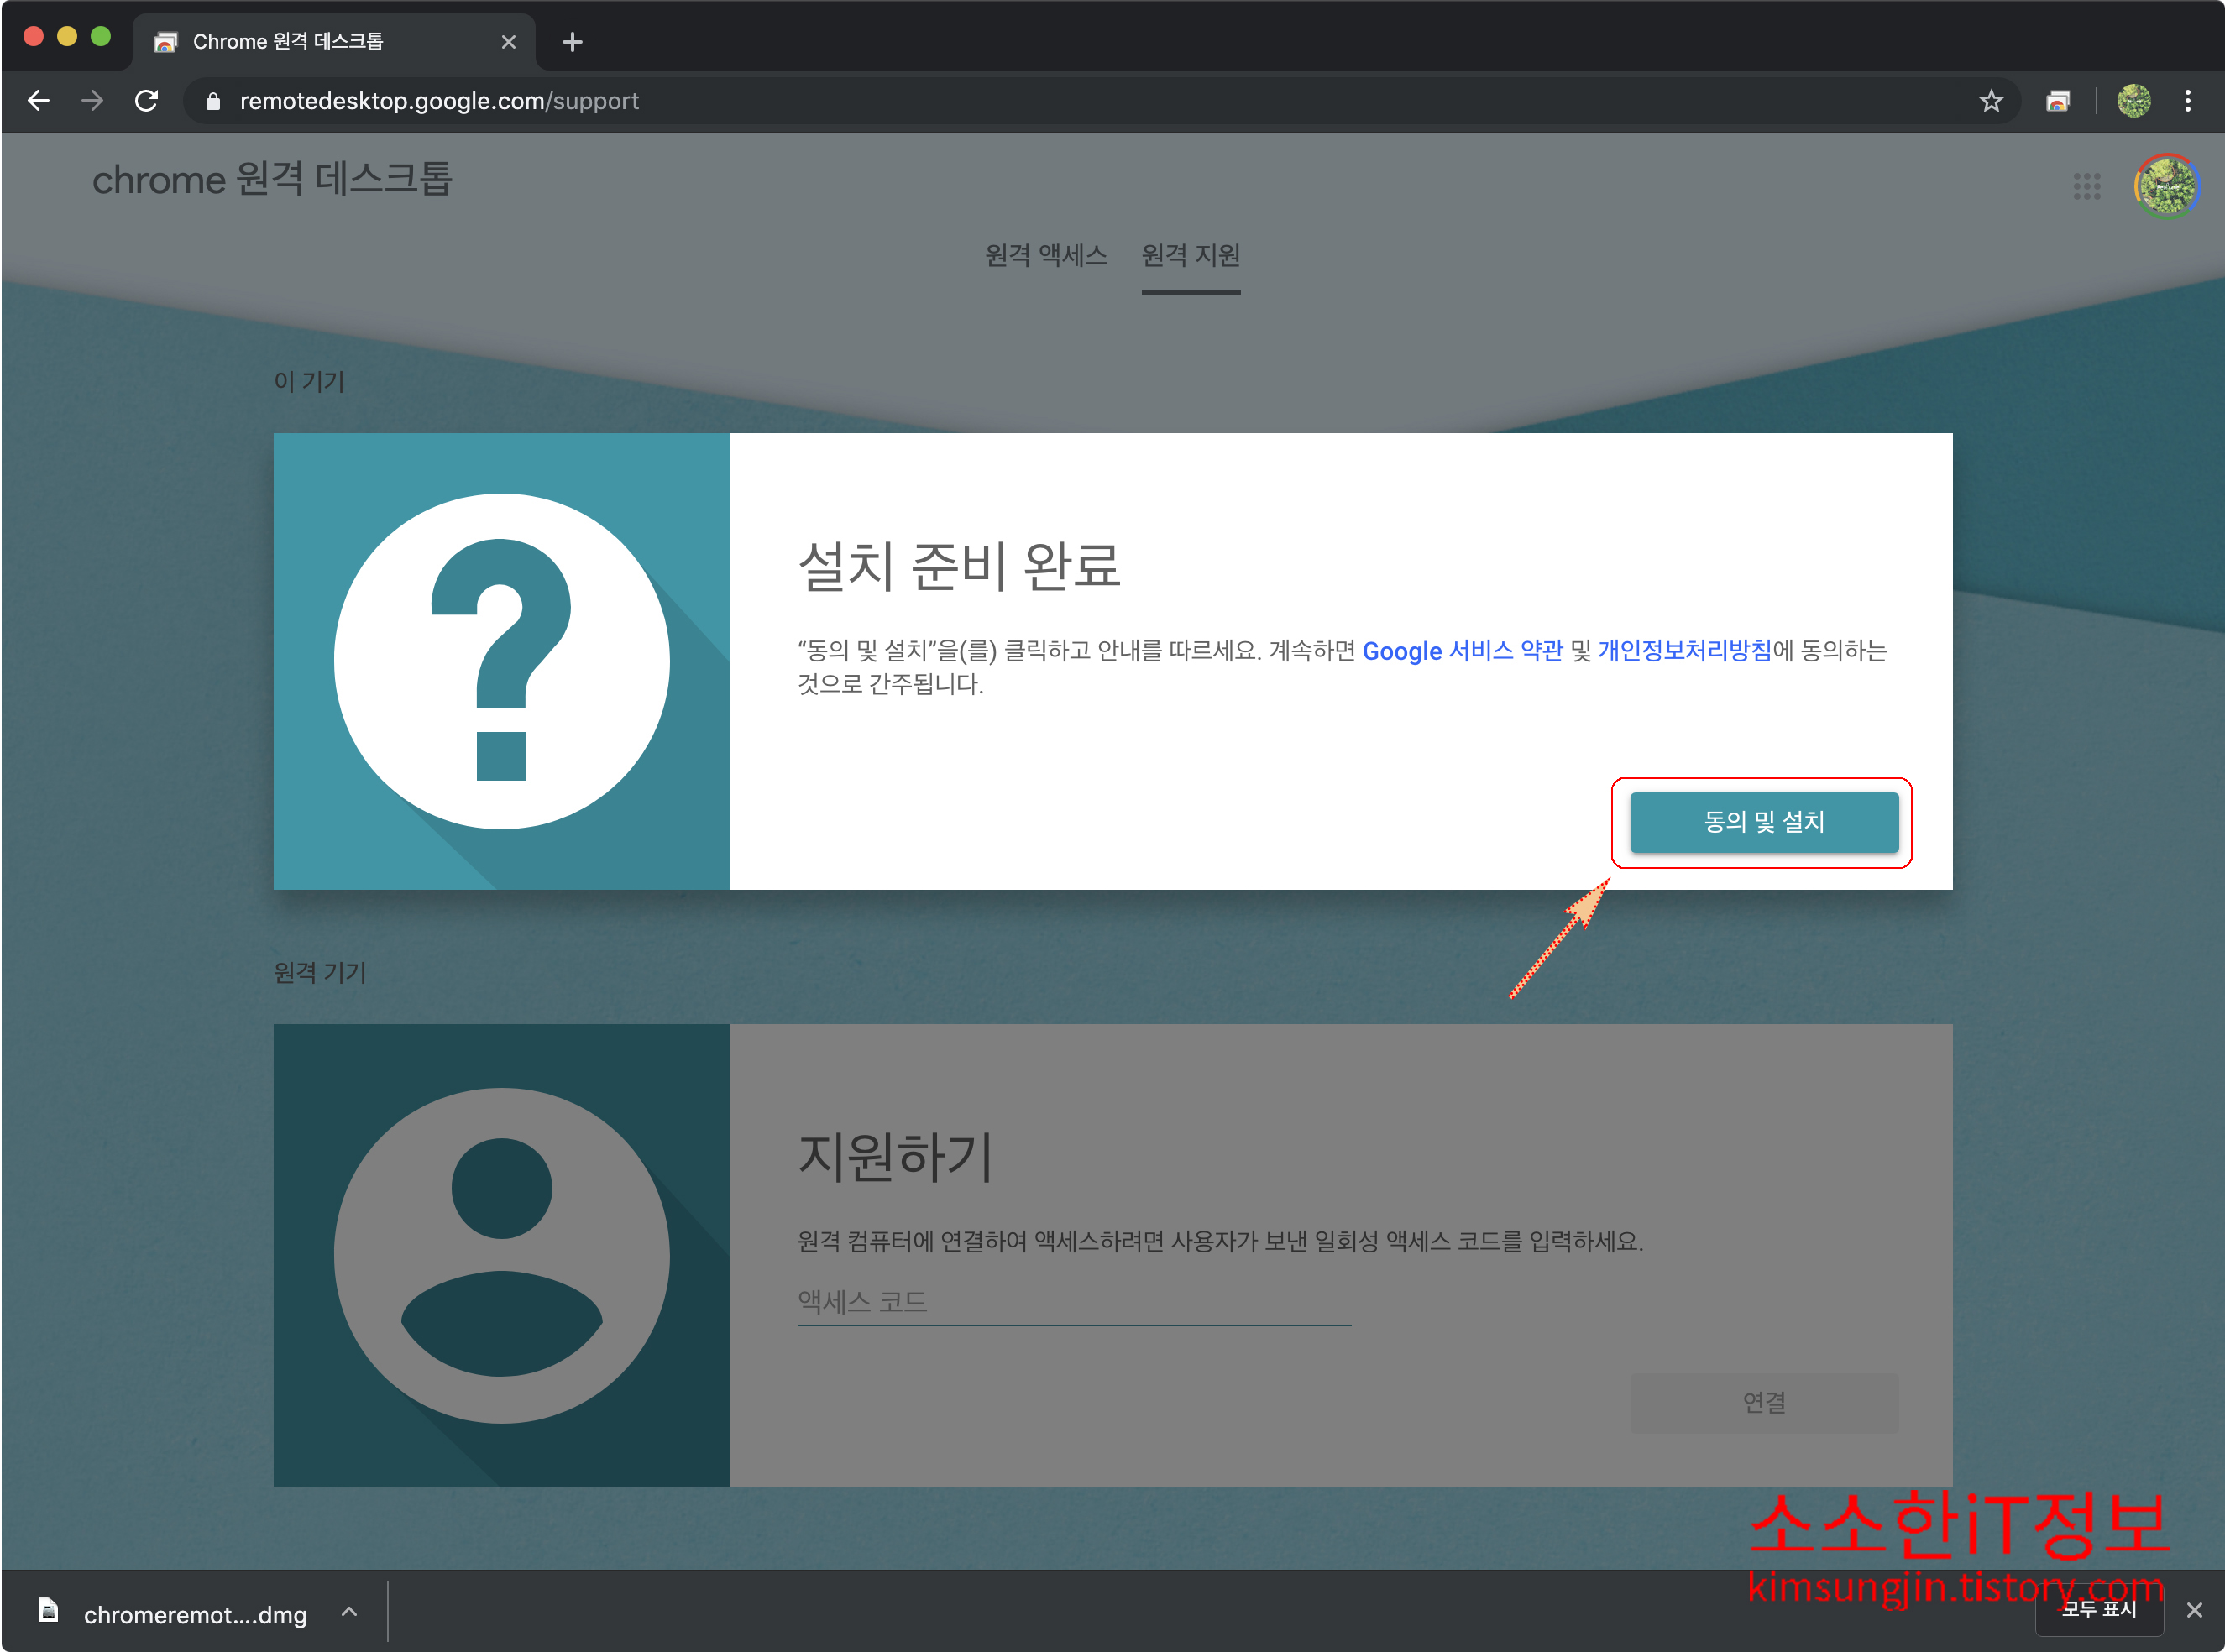Reload the current page
Viewport: 2225px width, 1652px height.
point(147,101)
